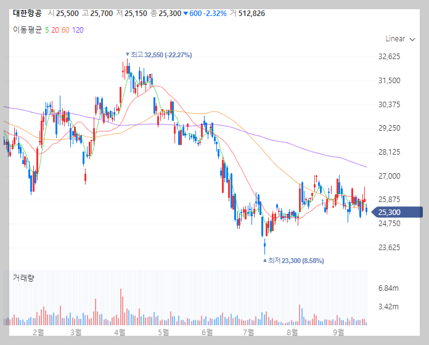Click the 최고 32,550 high marker
Screen dimensions: 429x345
pos(158,55)
